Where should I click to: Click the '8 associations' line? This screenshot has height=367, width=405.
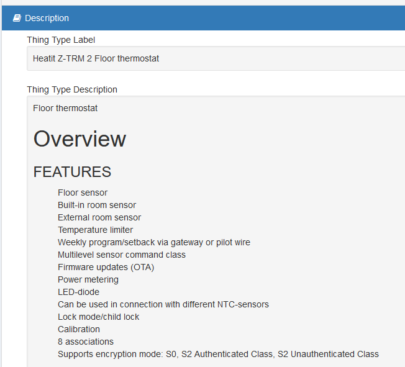[x=86, y=342]
